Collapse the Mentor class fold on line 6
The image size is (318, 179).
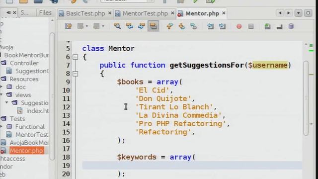click(75, 57)
